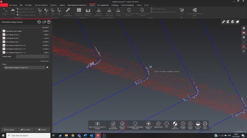
Task: Click the 'OK, дальше' button
Action: coord(9,130)
